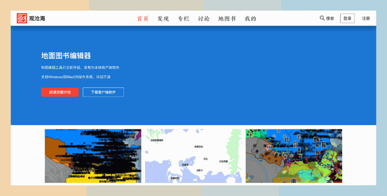This screenshot has height=196, width=387.
Task: Switch to the 讨论 nav tab
Action: pos(204,18)
